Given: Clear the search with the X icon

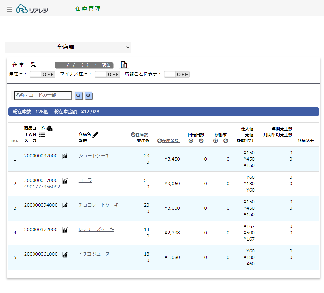Looking at the screenshot, I should coord(88,95).
